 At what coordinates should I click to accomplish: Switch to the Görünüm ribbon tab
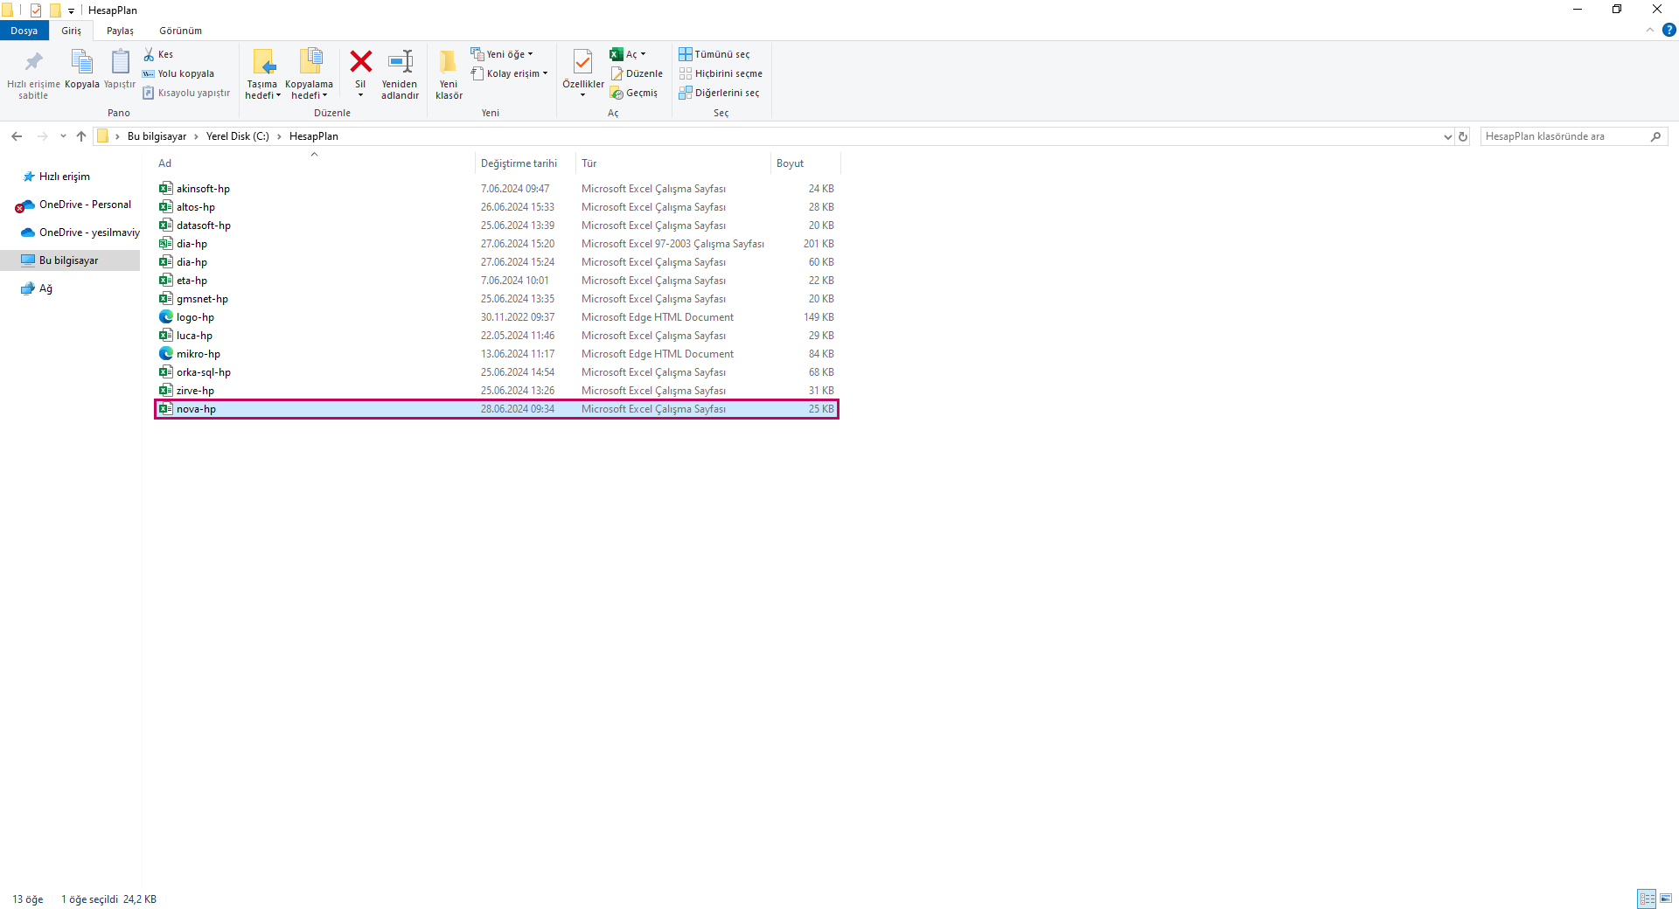click(x=180, y=31)
